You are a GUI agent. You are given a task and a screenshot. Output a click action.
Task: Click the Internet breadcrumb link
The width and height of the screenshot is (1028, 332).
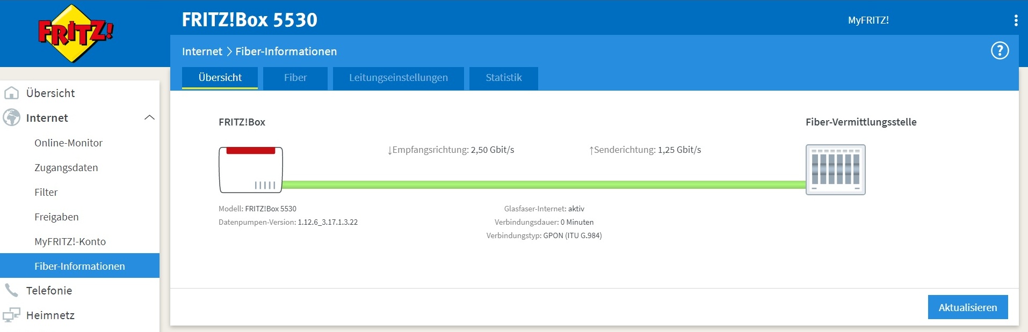202,51
